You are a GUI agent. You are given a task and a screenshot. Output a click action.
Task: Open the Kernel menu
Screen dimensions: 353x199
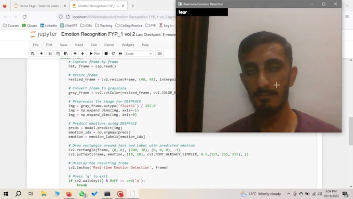point(109,45)
